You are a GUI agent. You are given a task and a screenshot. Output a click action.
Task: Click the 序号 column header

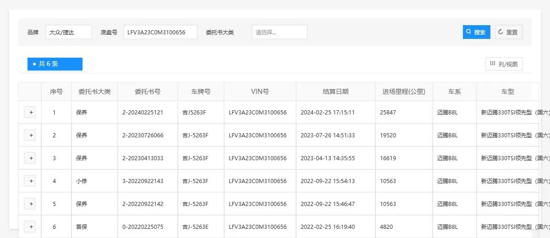pos(56,92)
